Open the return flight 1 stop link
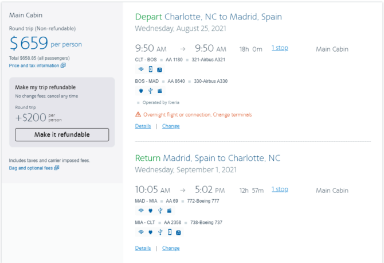The width and height of the screenshot is (384, 263). click(280, 189)
